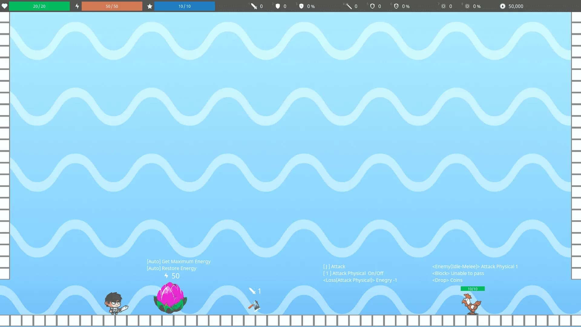Image resolution: width=581 pixels, height=327 pixels.
Task: Select the magic wand attack stat icon
Action: [349, 6]
